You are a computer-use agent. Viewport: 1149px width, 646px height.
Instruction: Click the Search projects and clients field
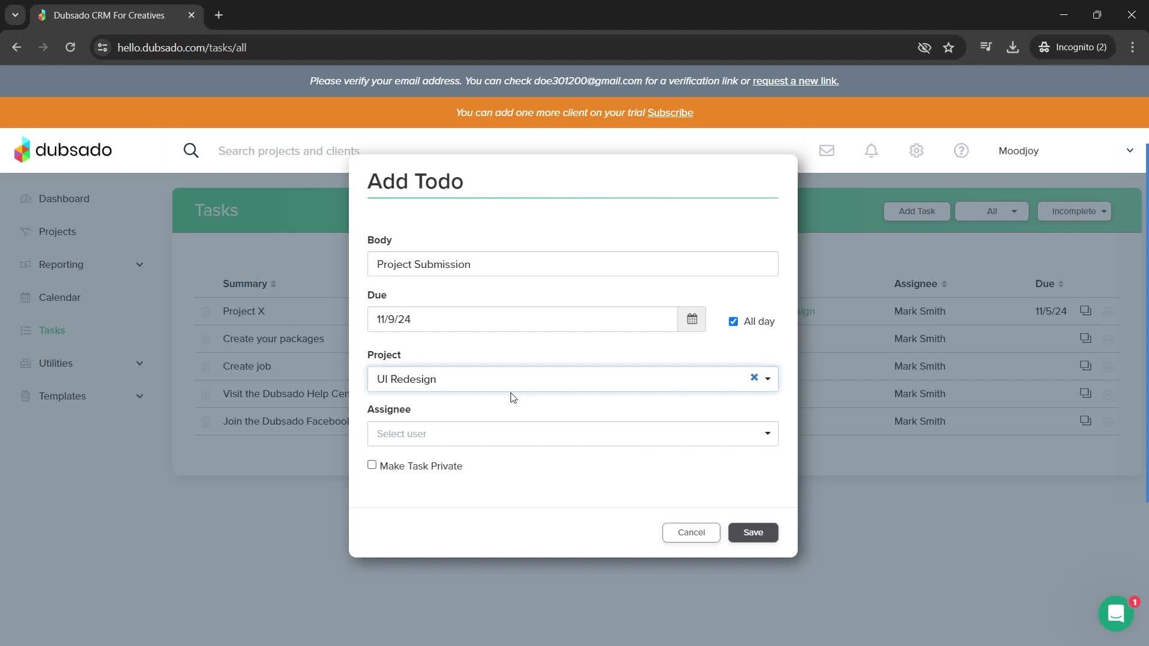288,151
